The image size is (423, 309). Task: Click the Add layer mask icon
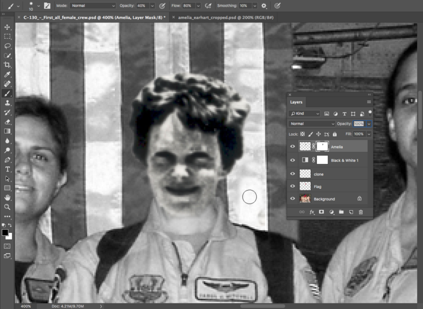coord(321,212)
